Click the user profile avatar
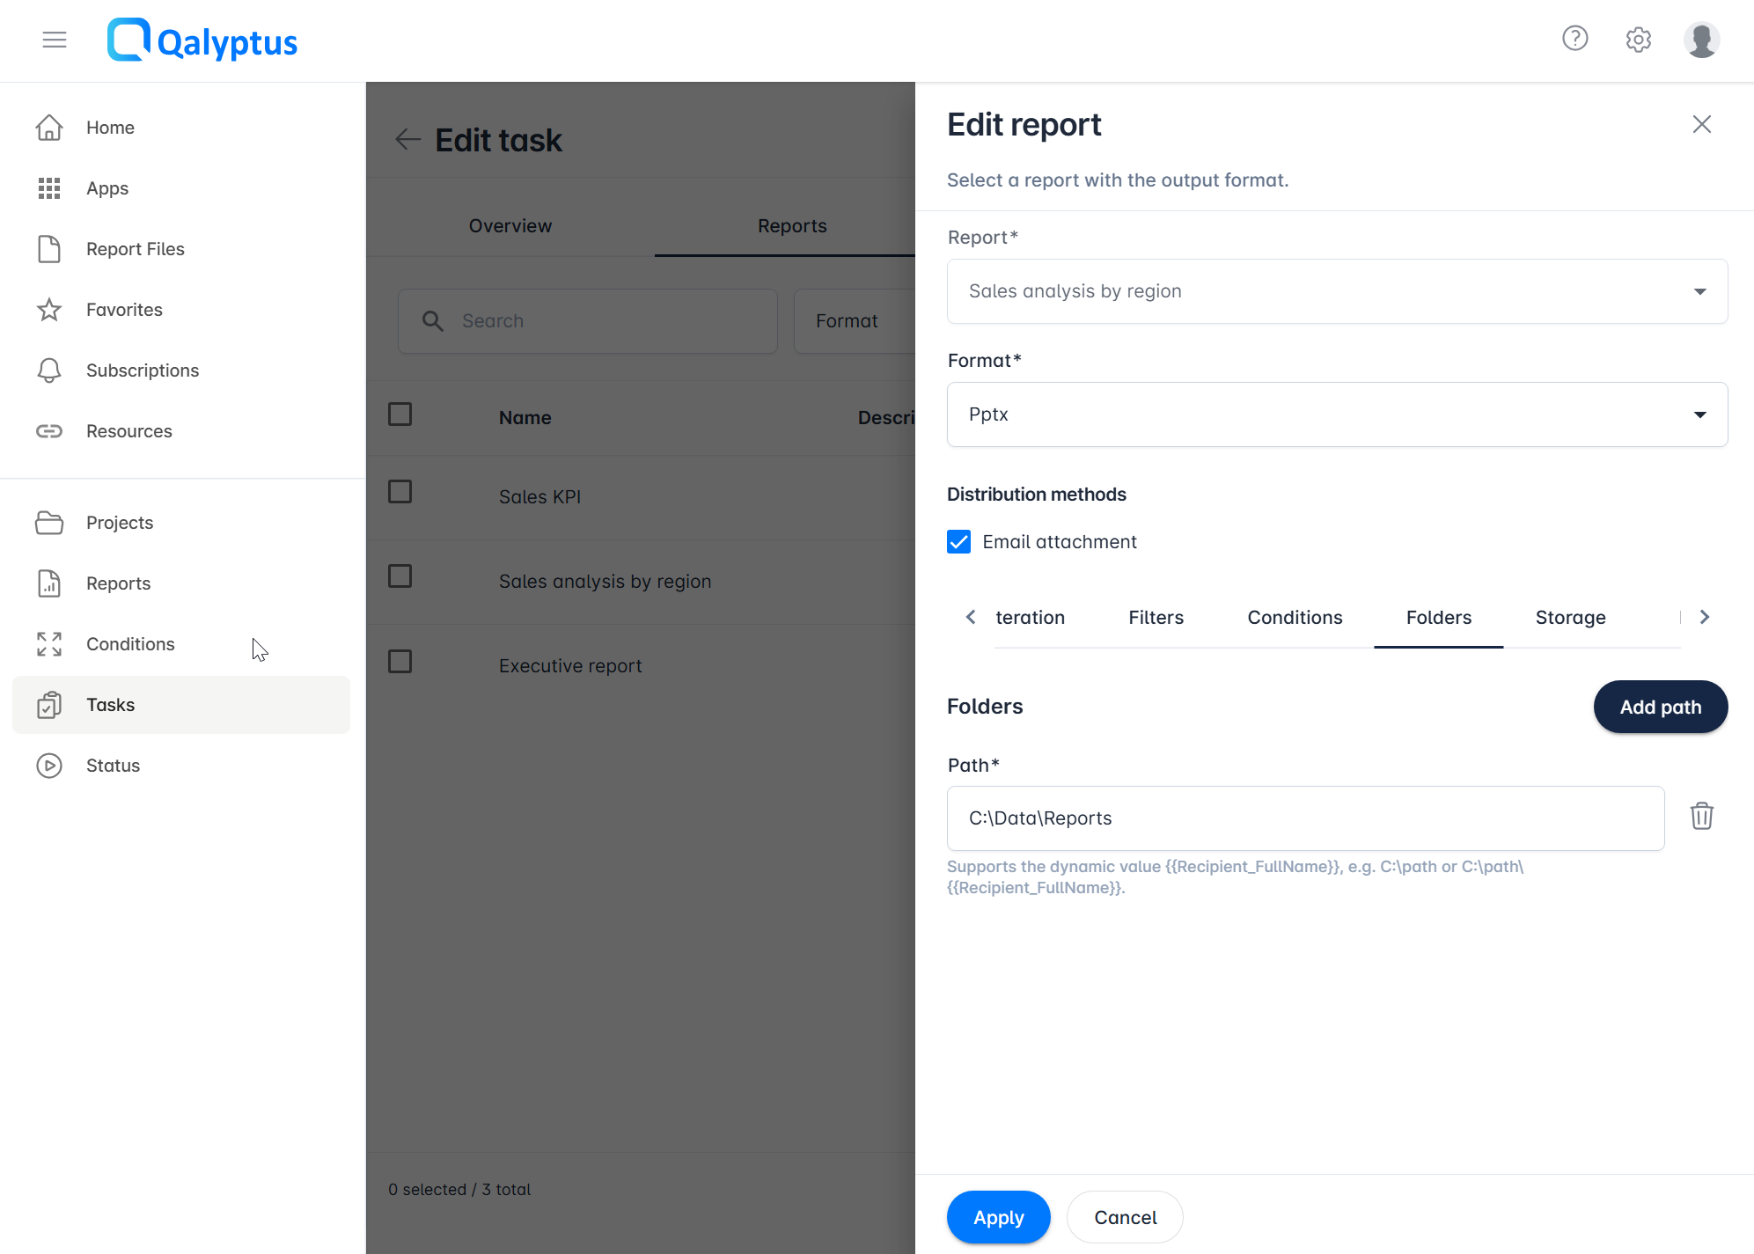This screenshot has width=1754, height=1254. click(1701, 40)
